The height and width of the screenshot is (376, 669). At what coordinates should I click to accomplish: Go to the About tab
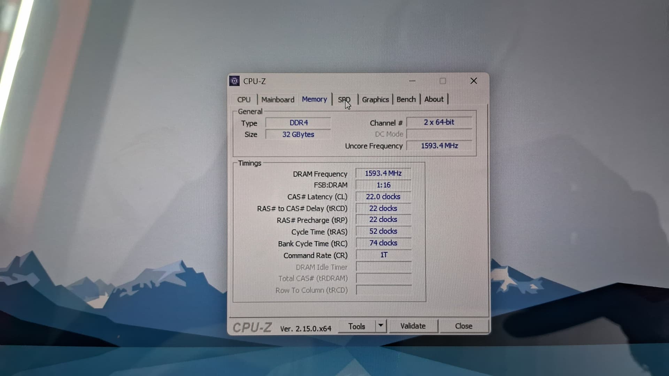pos(434,99)
